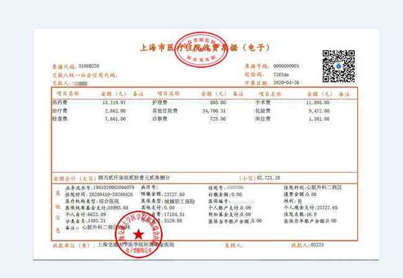This screenshot has height=278, width=403.
Task: Click the 金额合计（大写） amount in Chinese numerals
Action: click(x=134, y=178)
